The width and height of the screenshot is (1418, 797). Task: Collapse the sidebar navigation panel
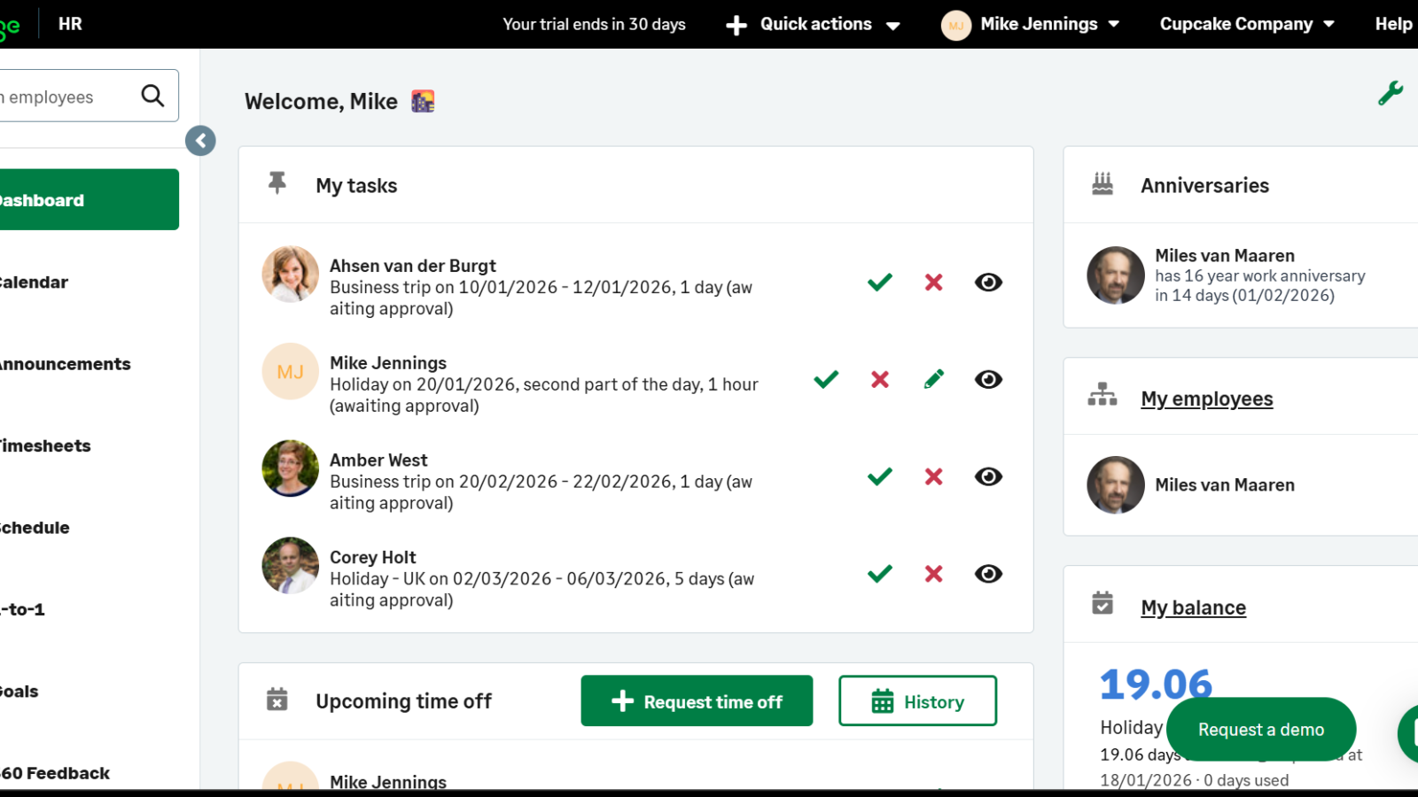200,141
